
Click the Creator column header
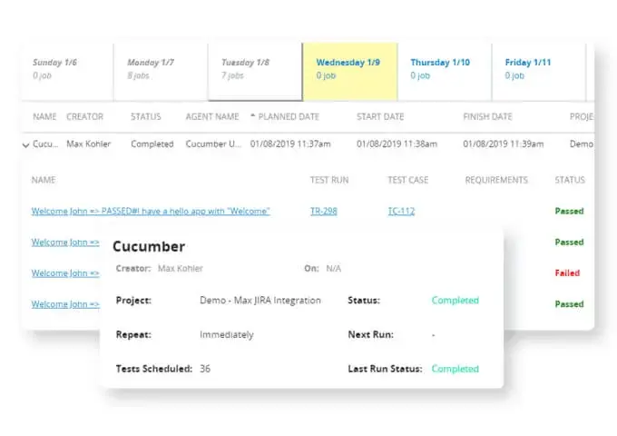pos(84,116)
